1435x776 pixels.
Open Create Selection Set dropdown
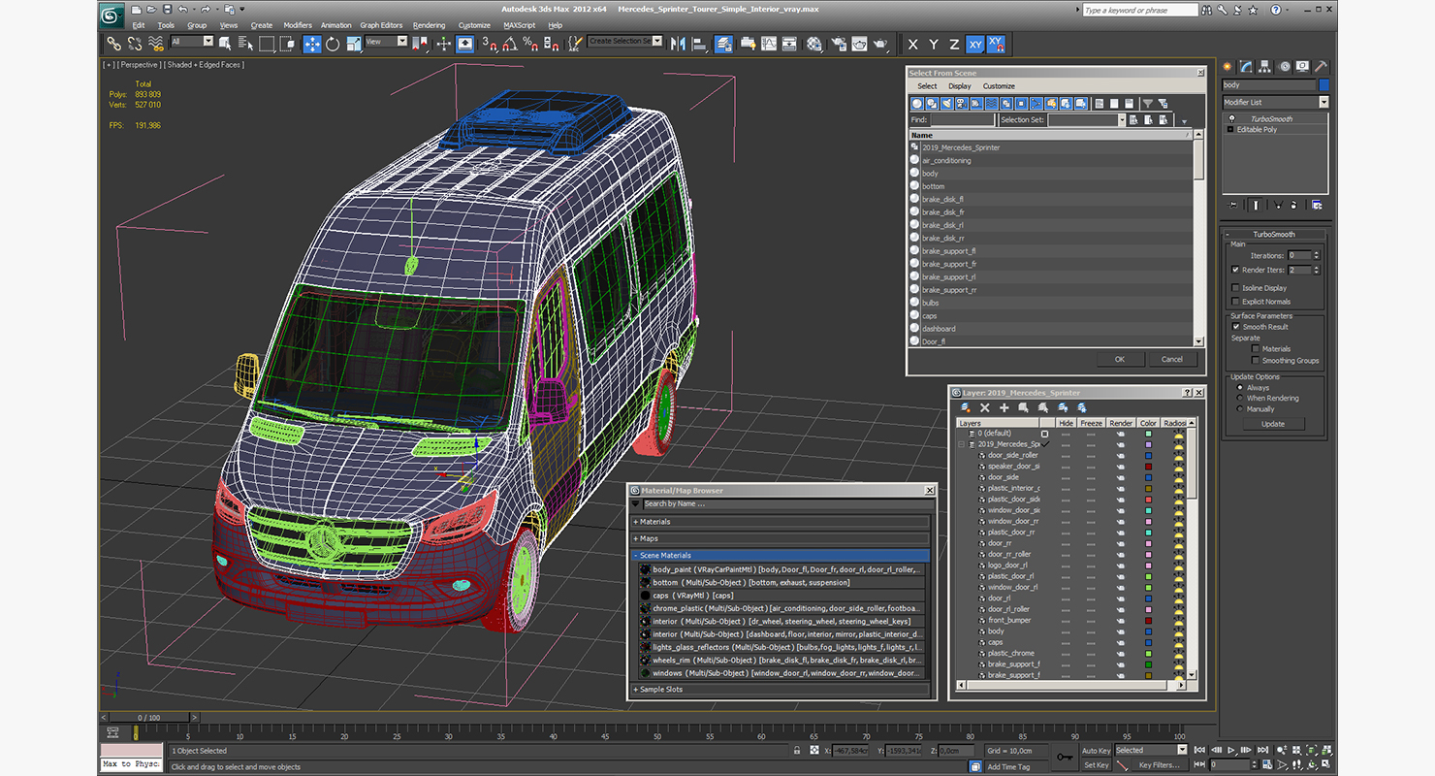pyautogui.click(x=625, y=42)
